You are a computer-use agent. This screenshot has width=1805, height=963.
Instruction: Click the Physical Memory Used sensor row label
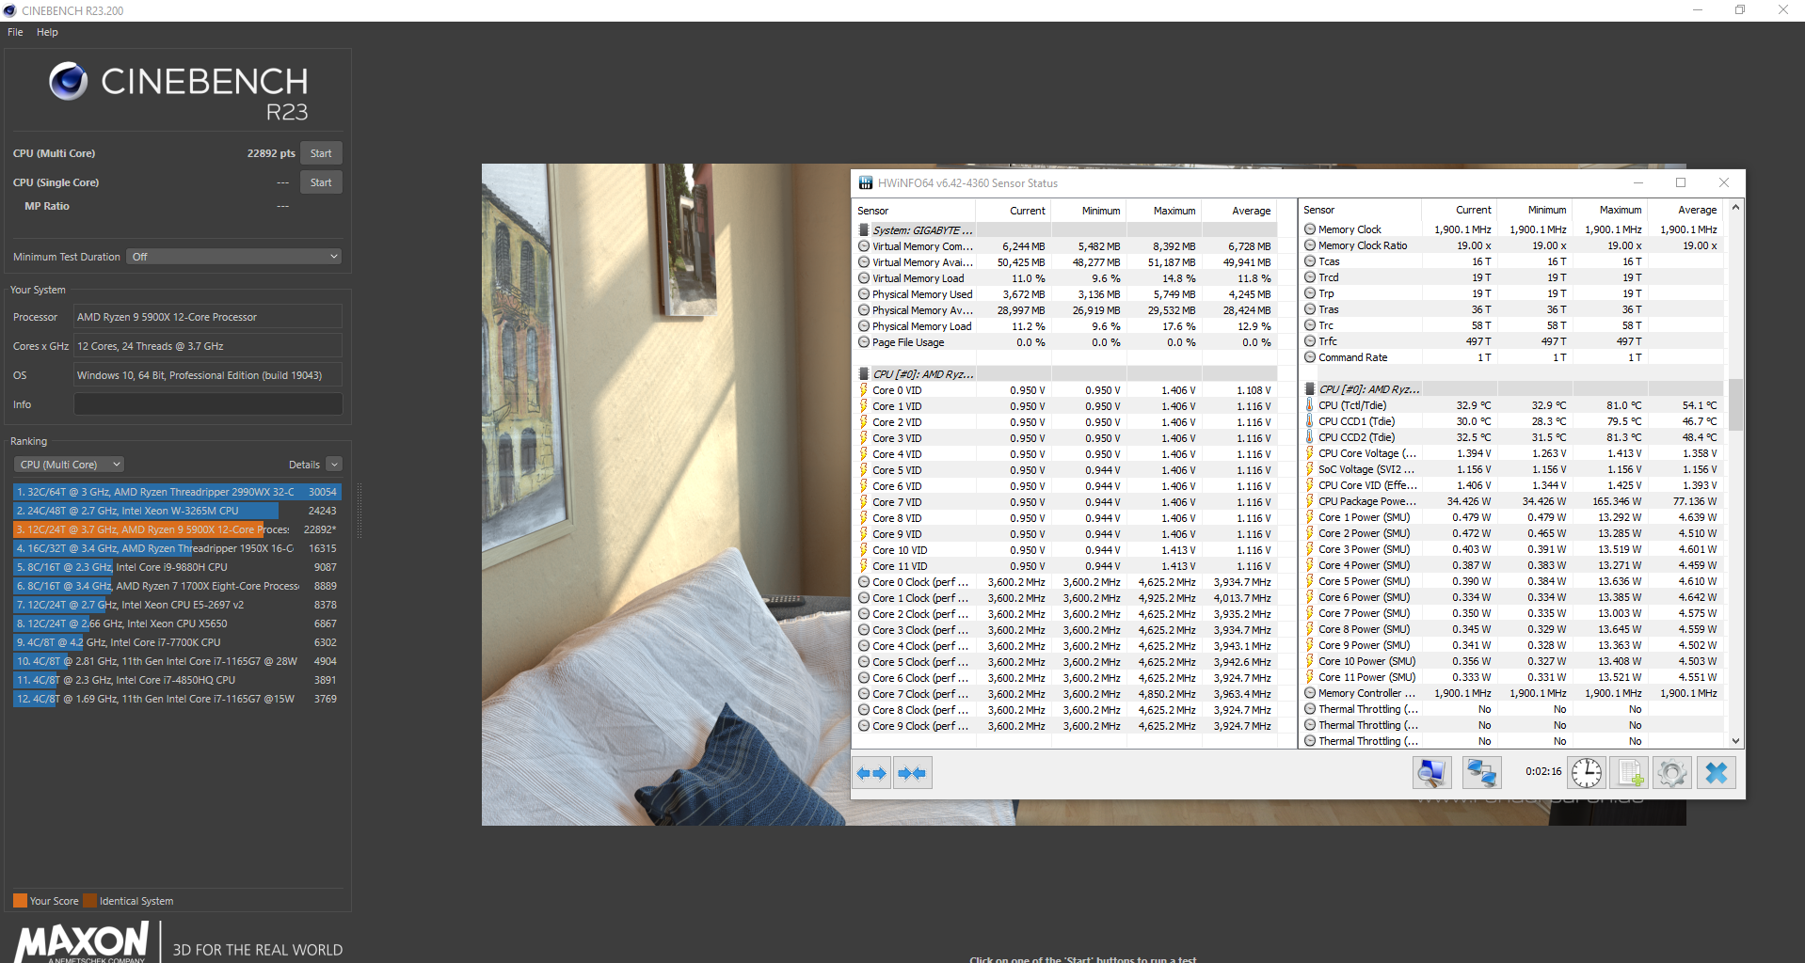[x=922, y=294]
